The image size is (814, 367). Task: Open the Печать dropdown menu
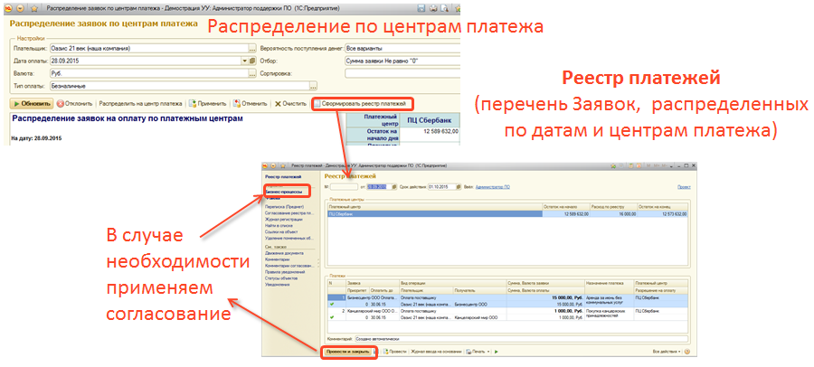point(477,351)
